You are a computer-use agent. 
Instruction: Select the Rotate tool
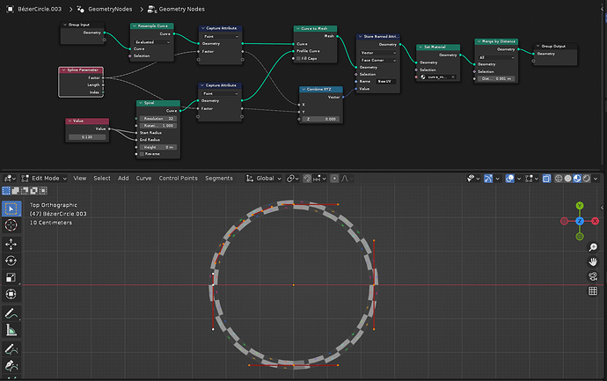[x=11, y=260]
